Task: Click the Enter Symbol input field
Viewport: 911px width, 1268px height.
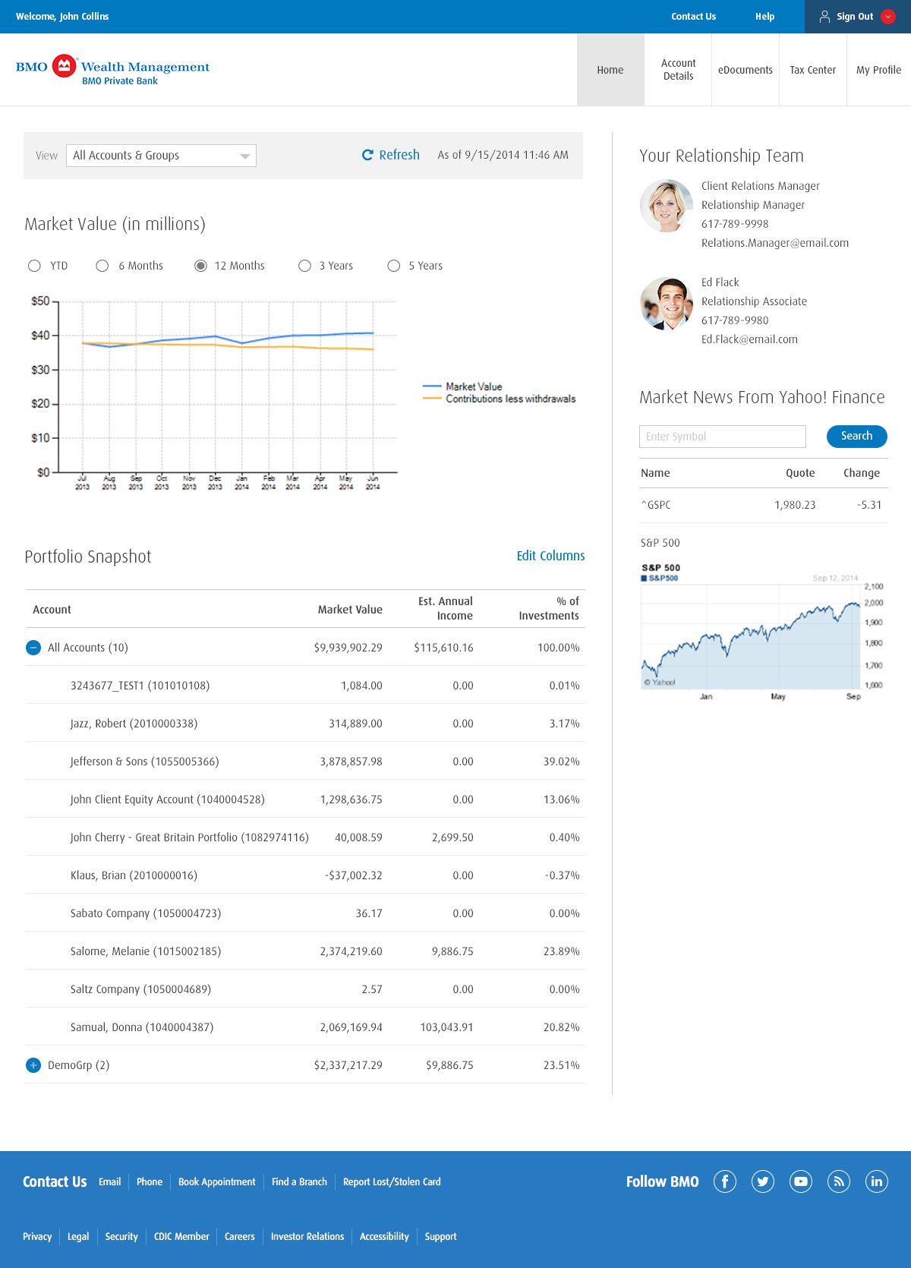Action: coord(723,437)
